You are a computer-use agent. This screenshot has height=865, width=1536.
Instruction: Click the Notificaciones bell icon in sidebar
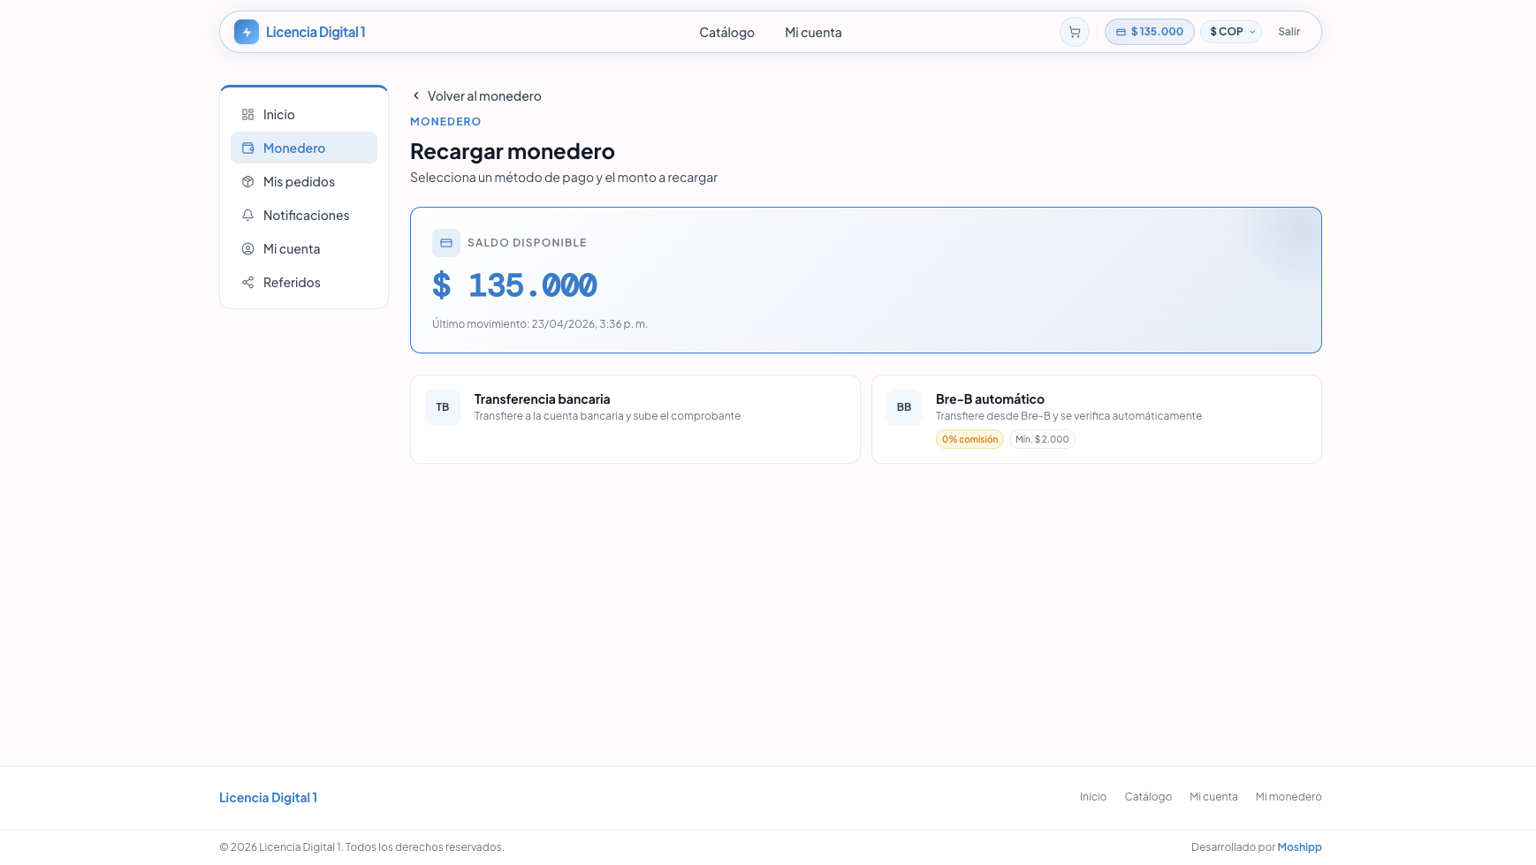tap(248, 215)
